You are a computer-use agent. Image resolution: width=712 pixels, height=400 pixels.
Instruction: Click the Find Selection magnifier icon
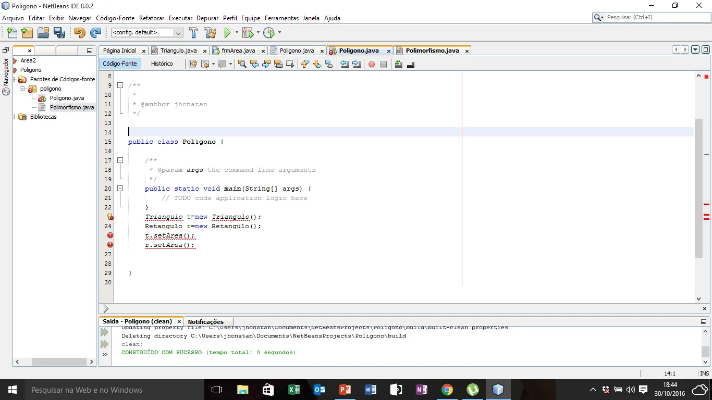(242, 64)
